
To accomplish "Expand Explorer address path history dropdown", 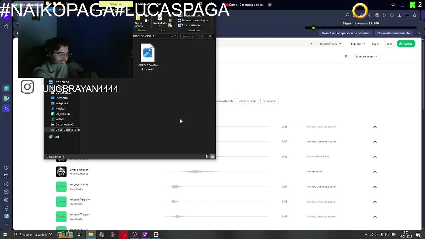I will (172, 36).
